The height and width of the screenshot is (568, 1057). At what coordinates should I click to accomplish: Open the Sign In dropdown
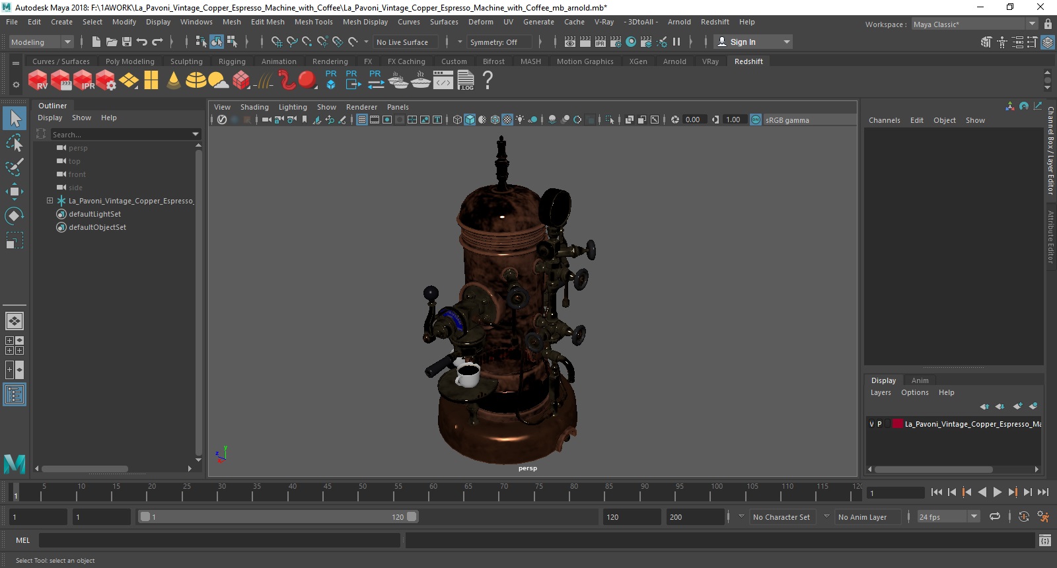tap(753, 42)
